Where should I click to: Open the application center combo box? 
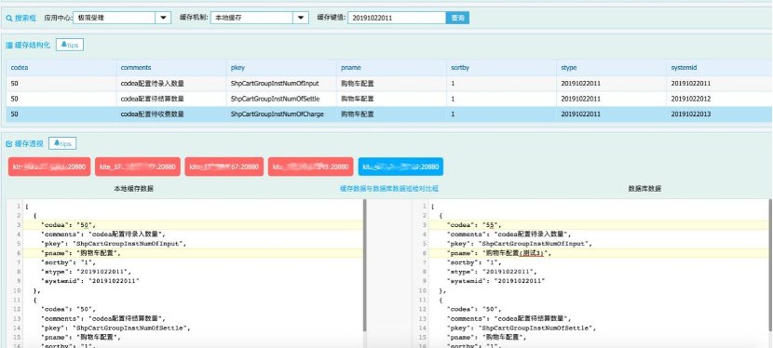coord(122,19)
